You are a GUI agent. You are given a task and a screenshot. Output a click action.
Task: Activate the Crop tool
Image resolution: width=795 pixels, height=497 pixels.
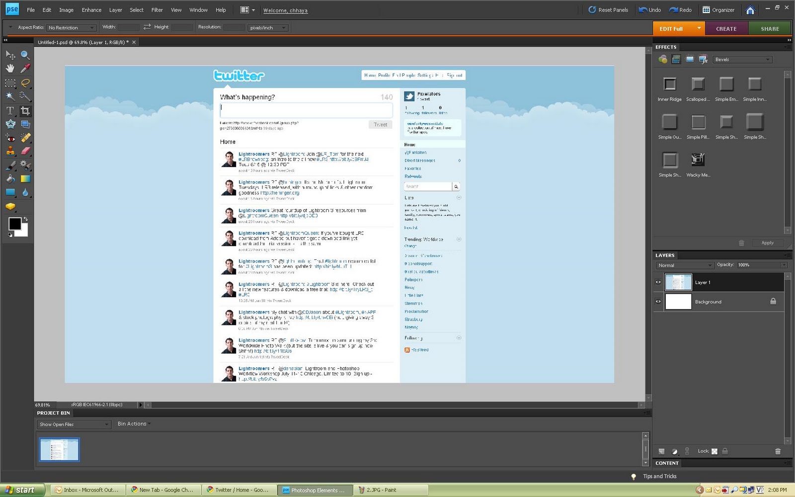(x=25, y=110)
